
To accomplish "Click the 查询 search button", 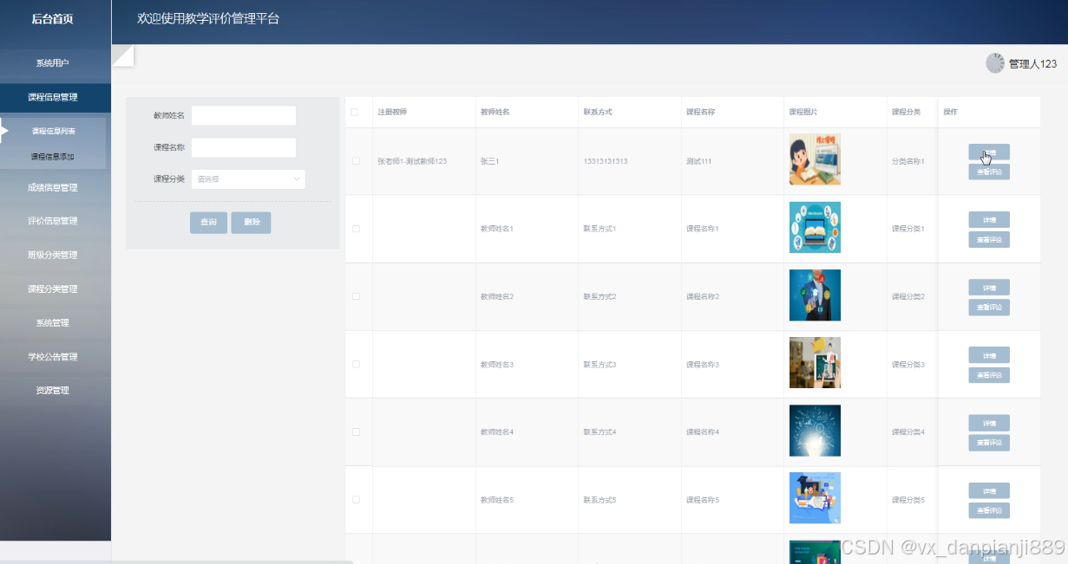I will (208, 223).
